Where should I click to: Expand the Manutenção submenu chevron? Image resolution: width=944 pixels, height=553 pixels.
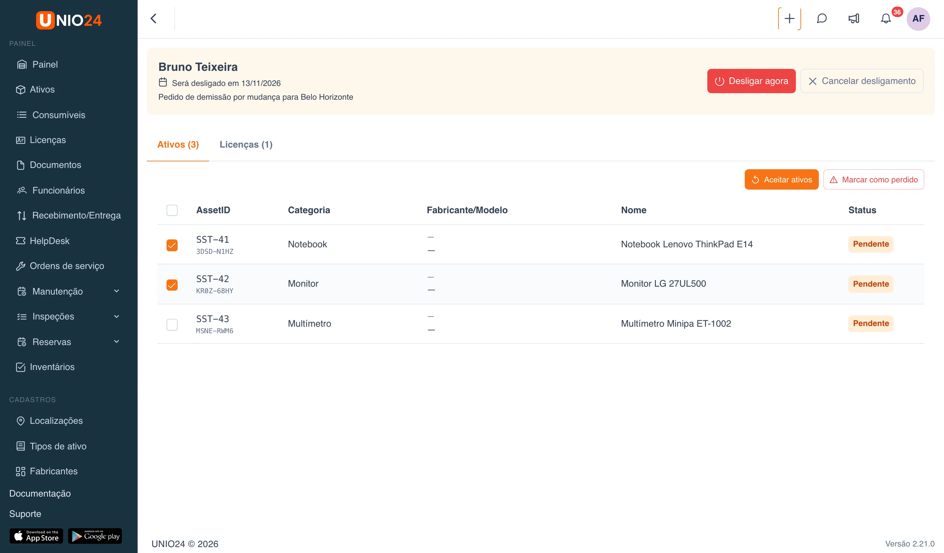click(x=116, y=291)
